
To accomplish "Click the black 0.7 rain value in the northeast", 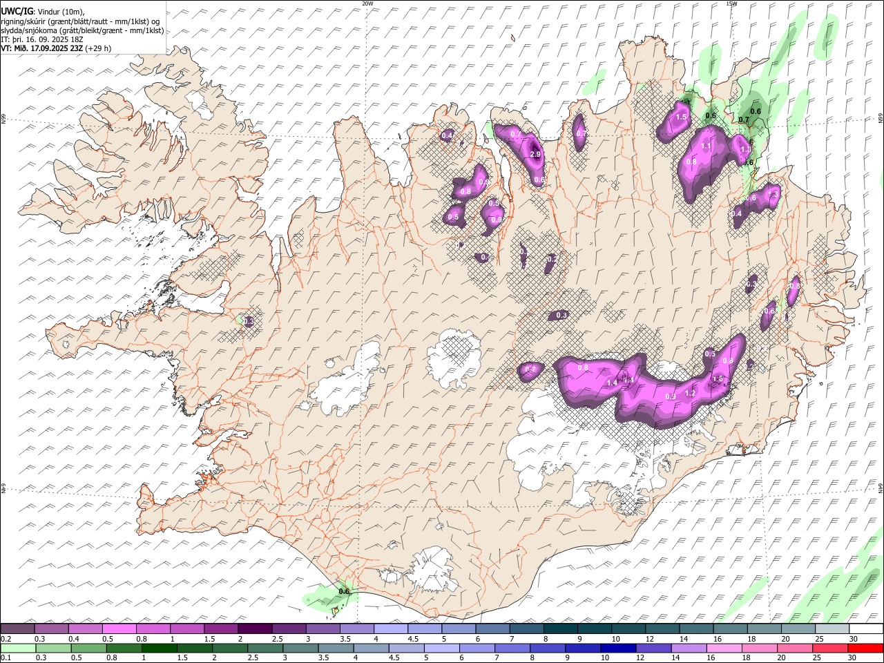I will pyautogui.click(x=744, y=119).
